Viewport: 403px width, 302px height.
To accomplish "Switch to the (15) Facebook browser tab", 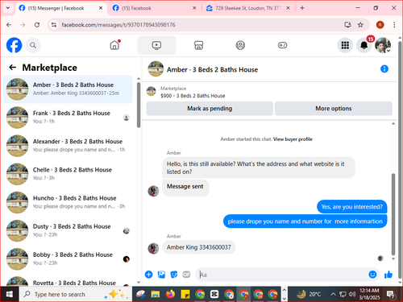I will pyautogui.click(x=155, y=8).
